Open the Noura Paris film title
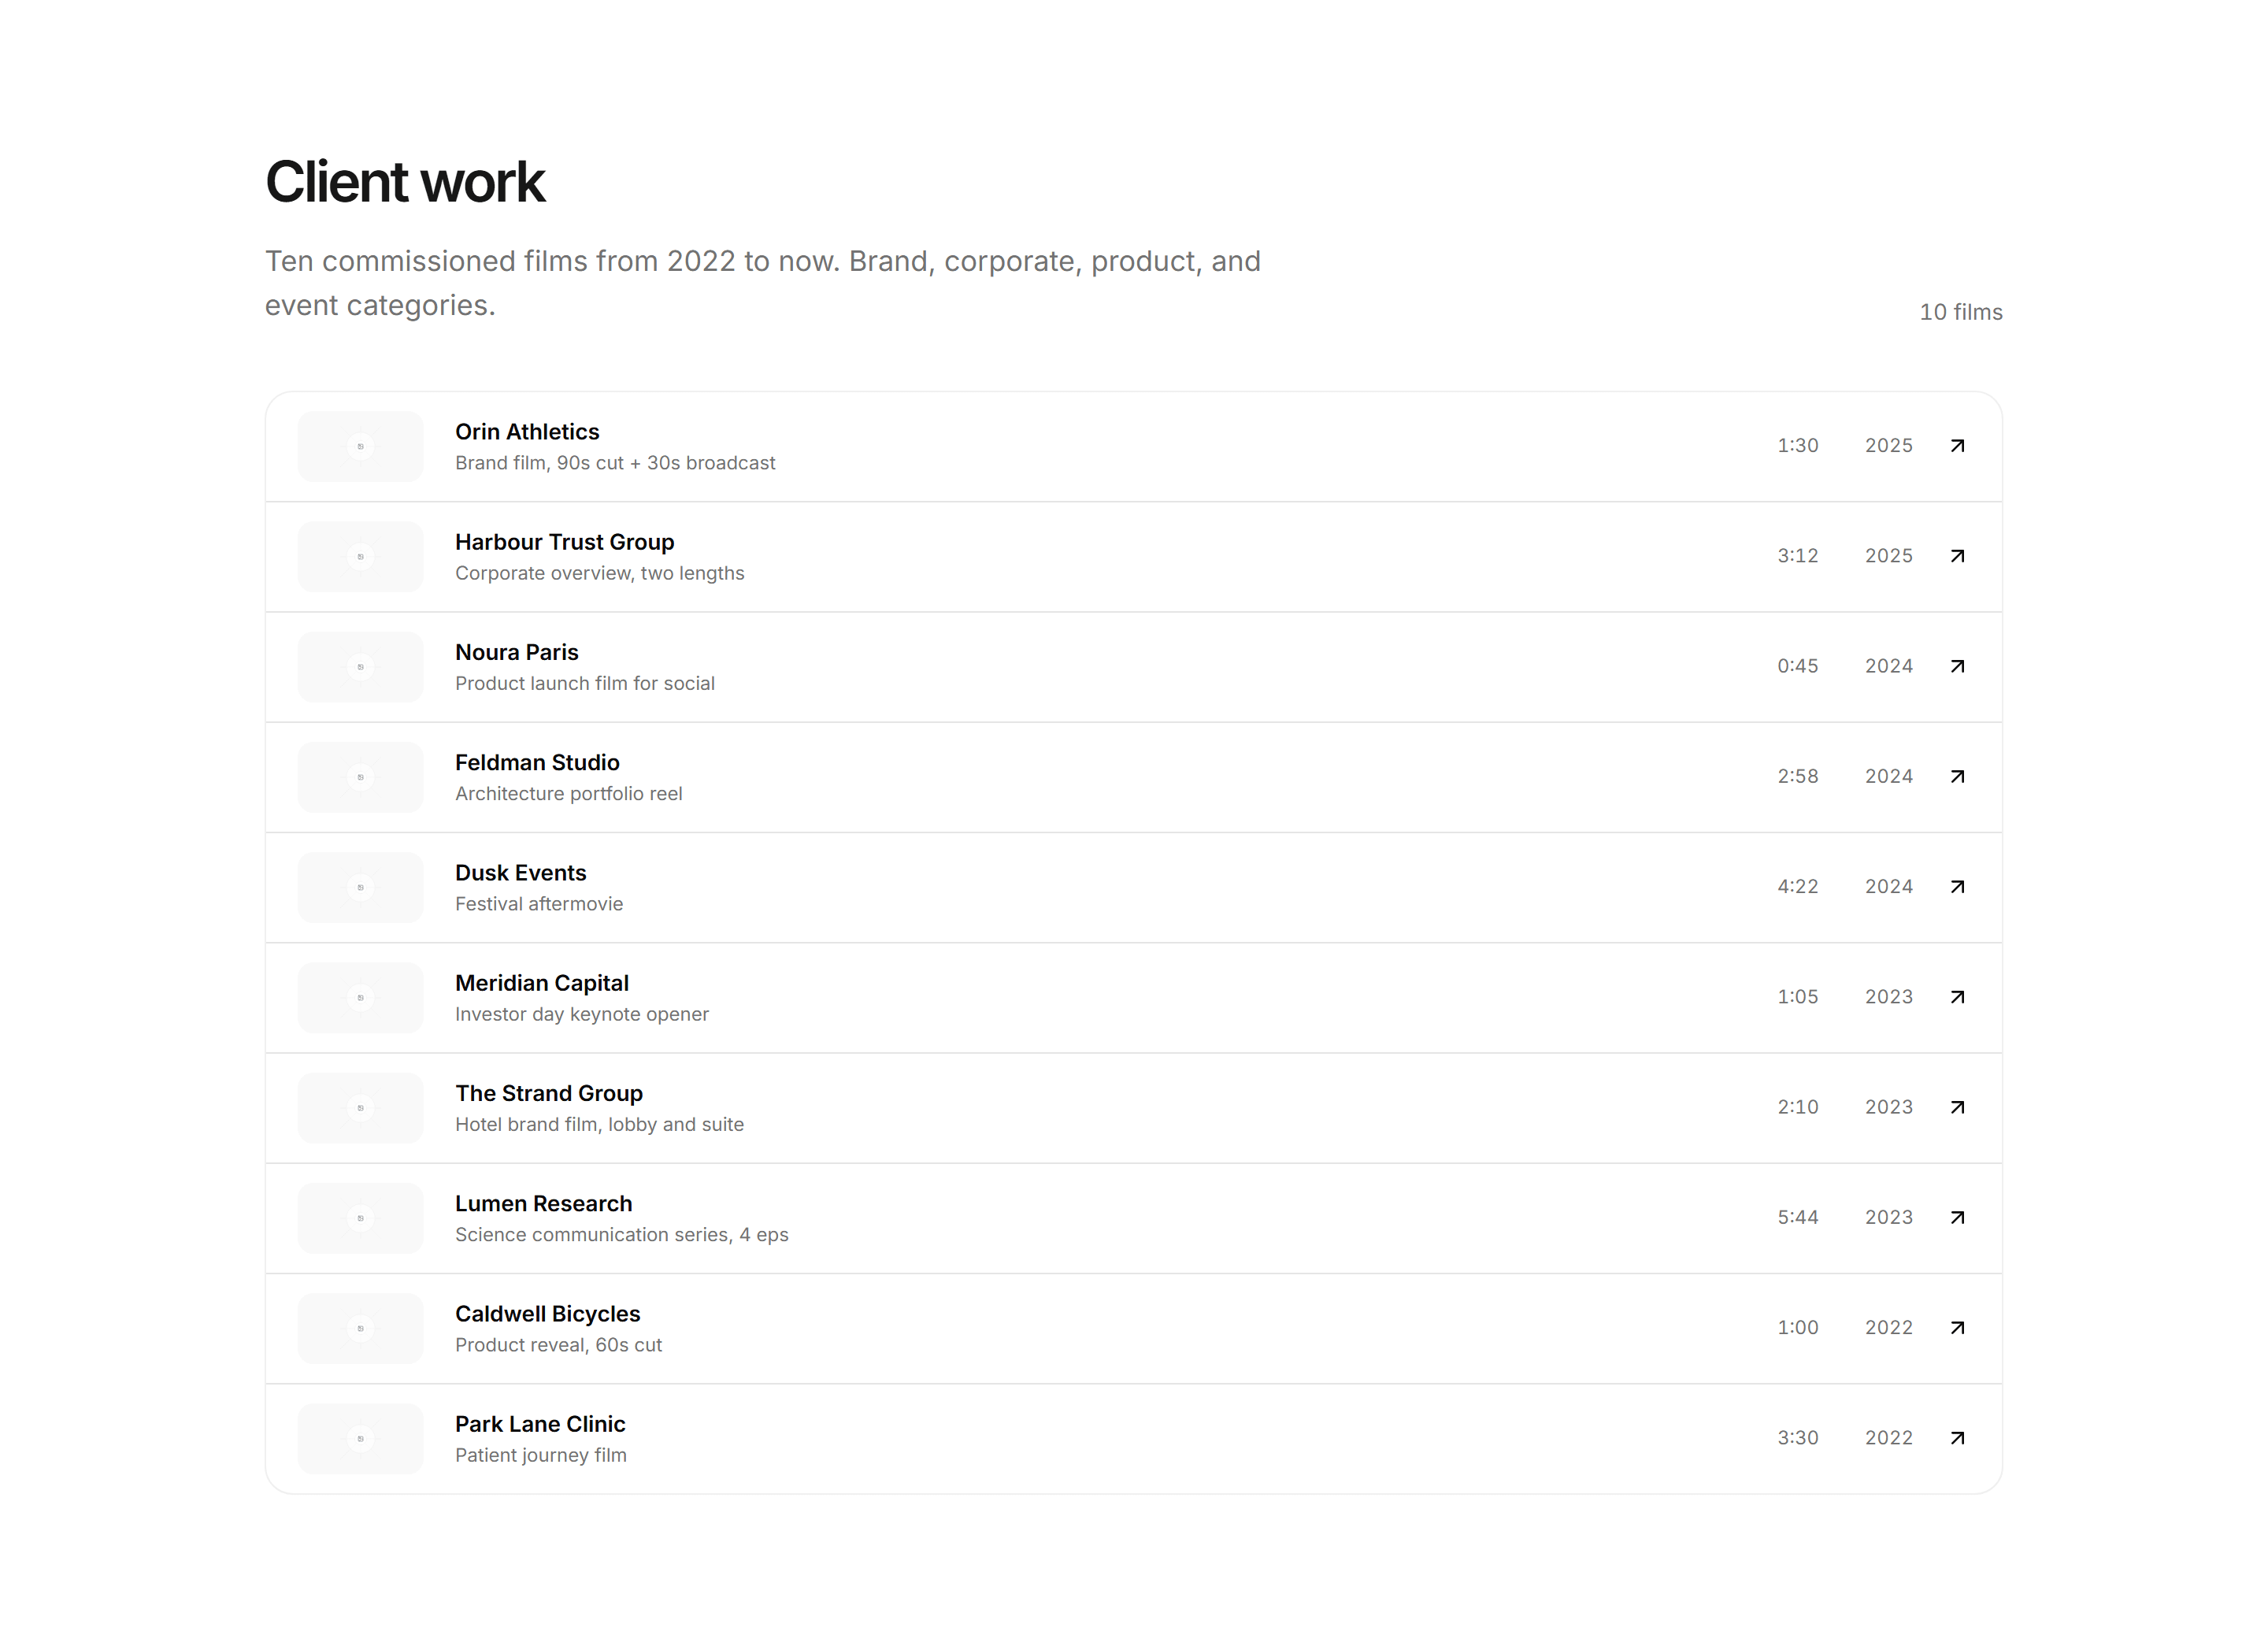 (x=516, y=652)
